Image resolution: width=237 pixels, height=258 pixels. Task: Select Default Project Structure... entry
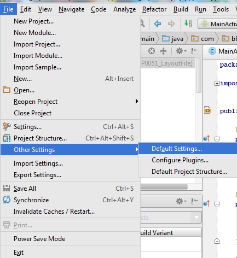[x=188, y=172]
